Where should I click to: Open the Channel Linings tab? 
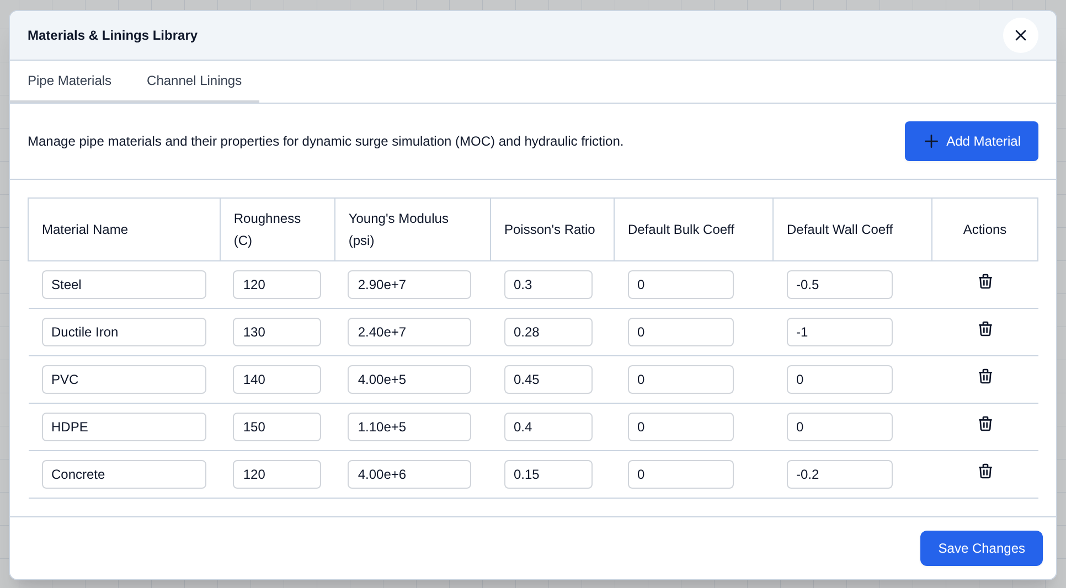pyautogui.click(x=194, y=81)
